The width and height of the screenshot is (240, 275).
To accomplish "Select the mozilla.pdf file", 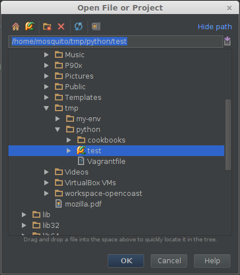I will [x=83, y=204].
